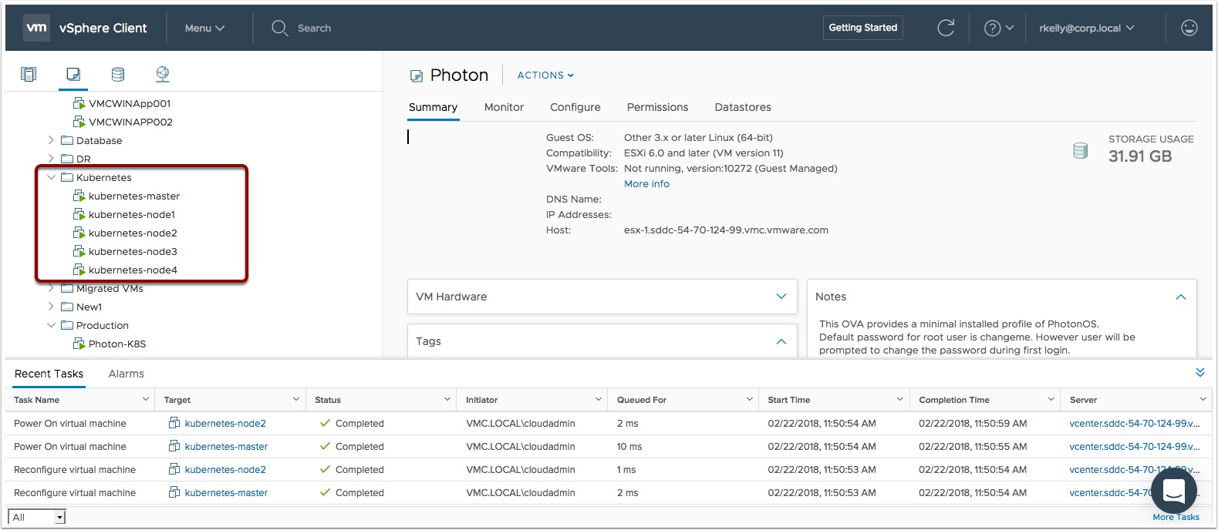Click the 31.91 GB storage usage value

[1139, 156]
